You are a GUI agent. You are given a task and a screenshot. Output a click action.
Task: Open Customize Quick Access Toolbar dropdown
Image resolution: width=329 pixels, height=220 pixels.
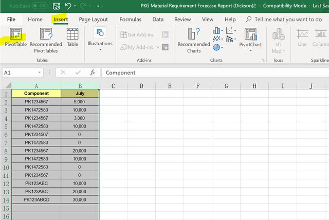(98, 6)
